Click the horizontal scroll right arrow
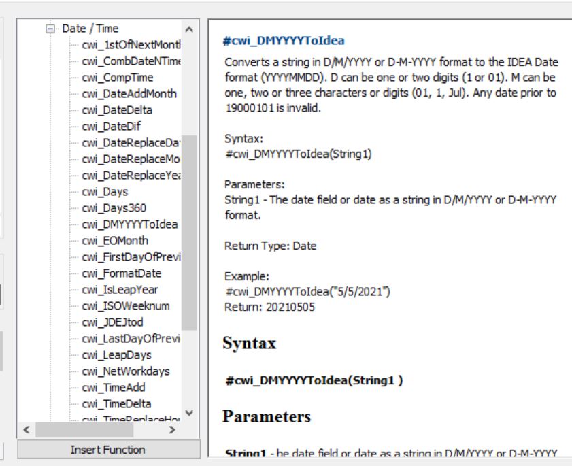This screenshot has width=572, height=466. coord(172,430)
